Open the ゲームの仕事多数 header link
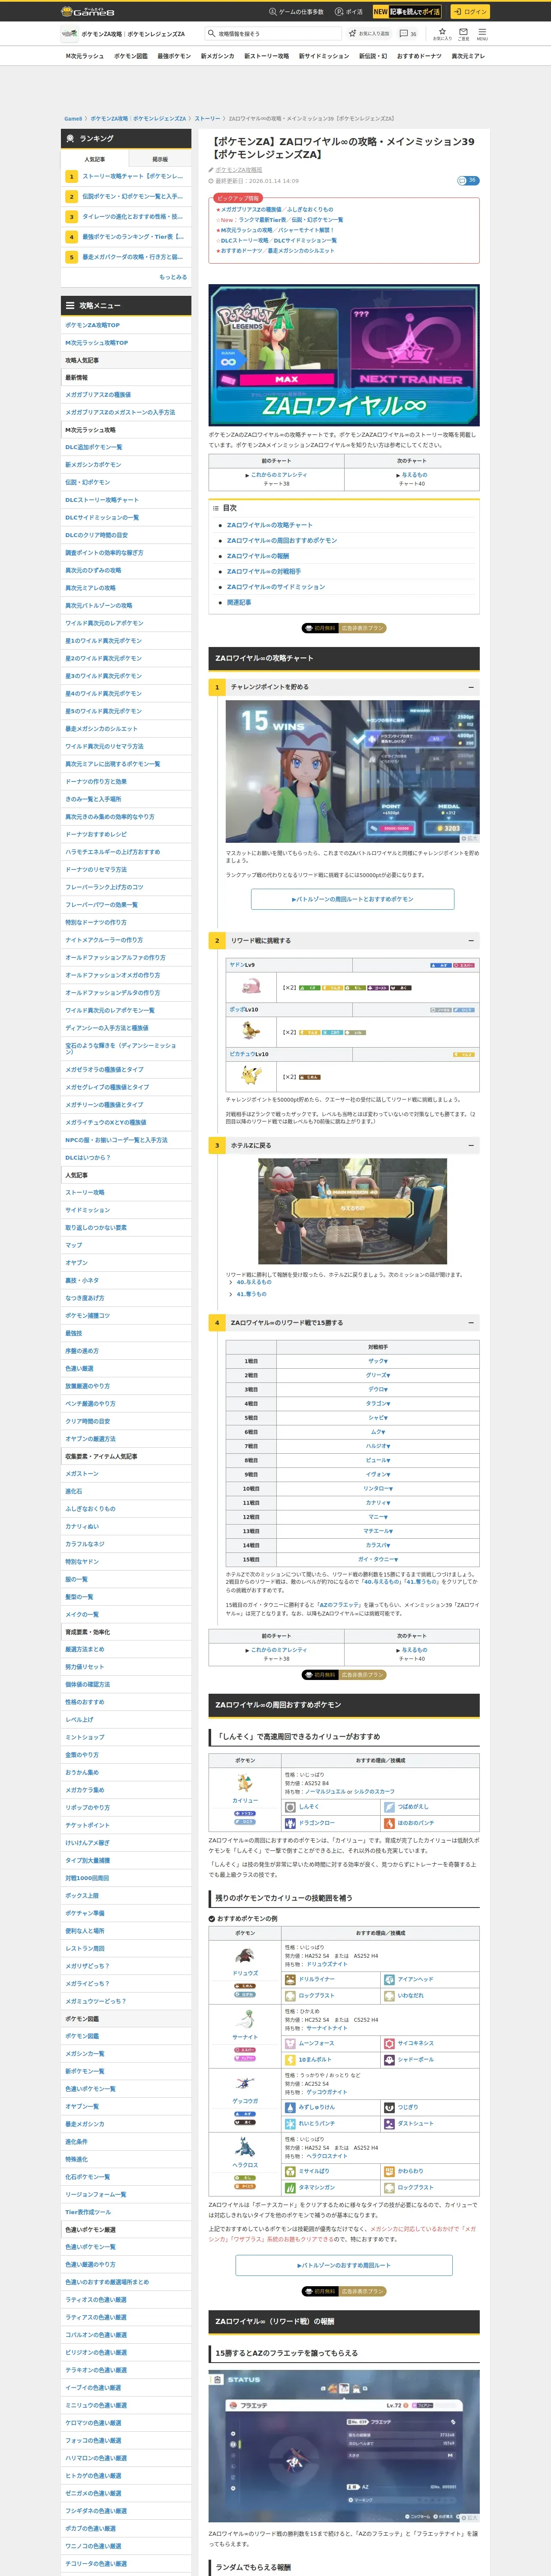 click(x=296, y=12)
